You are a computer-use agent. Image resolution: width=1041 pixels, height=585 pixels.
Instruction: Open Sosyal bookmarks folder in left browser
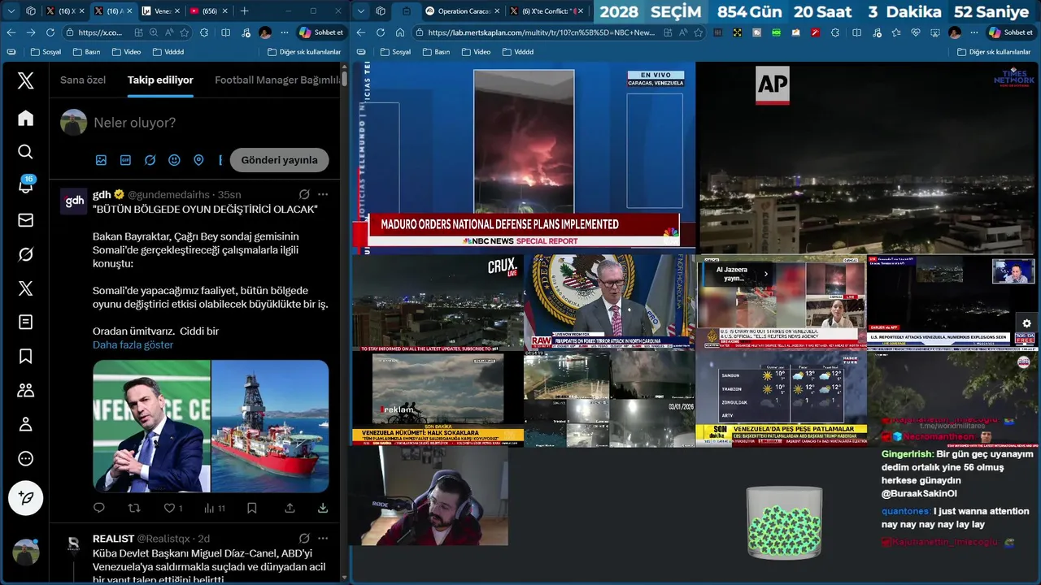click(x=46, y=51)
